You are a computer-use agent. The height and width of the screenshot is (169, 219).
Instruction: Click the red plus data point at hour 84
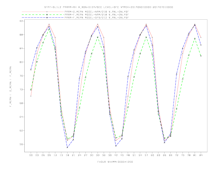(x=201, y=38)
